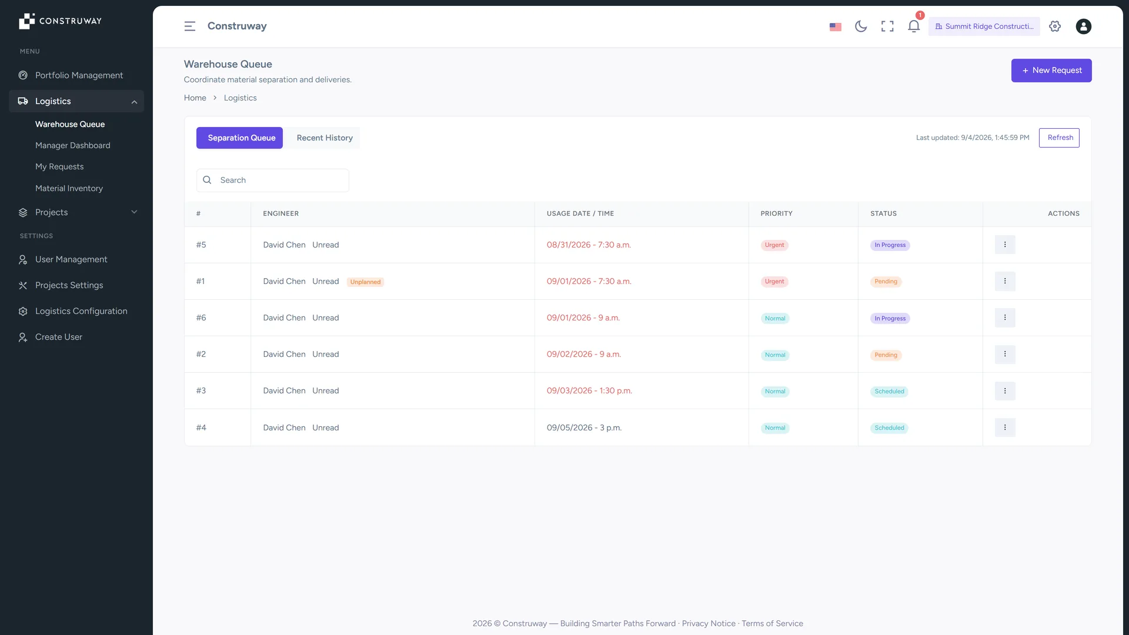
Task: Switch to the Recent History tab
Action: 325,138
